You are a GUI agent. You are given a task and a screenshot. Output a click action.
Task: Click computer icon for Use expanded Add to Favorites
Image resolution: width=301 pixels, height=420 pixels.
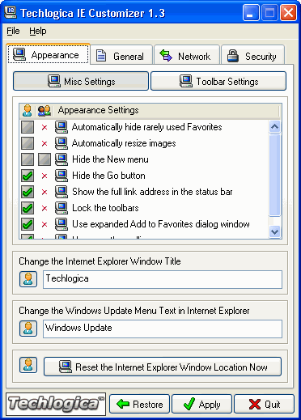click(61, 224)
